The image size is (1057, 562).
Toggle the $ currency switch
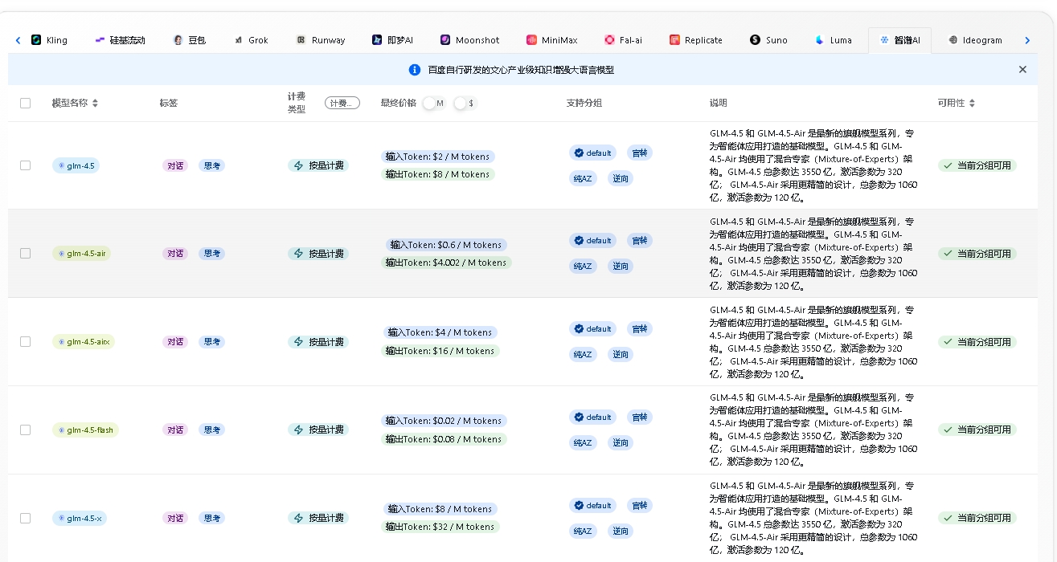(465, 103)
